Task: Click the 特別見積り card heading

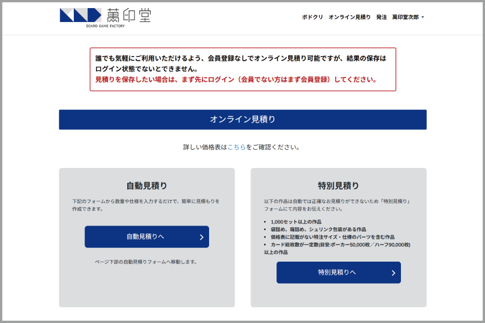Action: coord(338,186)
